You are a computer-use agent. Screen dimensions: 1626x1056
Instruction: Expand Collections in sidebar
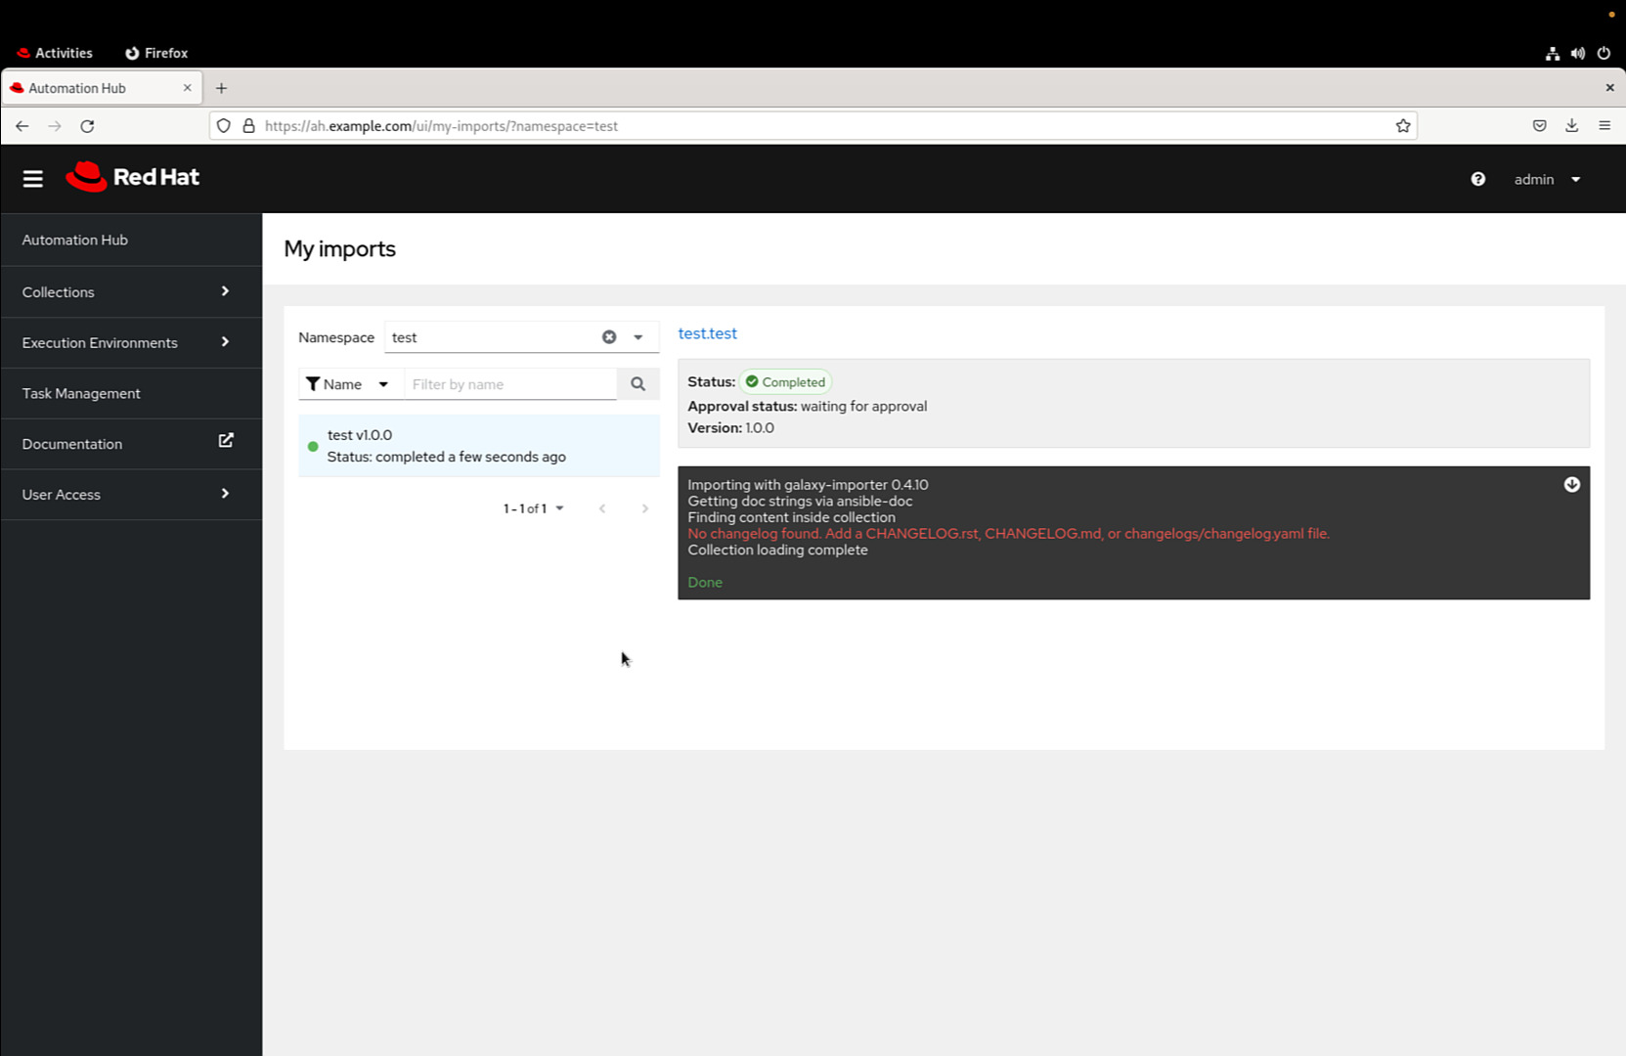[x=131, y=291]
